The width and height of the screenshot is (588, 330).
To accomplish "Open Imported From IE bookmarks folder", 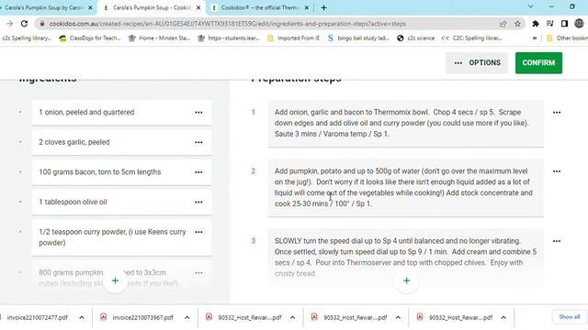I will coord(294,38).
